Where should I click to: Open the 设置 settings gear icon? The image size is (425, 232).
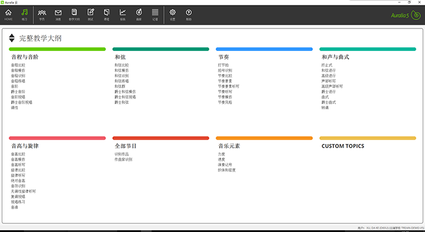point(172,15)
